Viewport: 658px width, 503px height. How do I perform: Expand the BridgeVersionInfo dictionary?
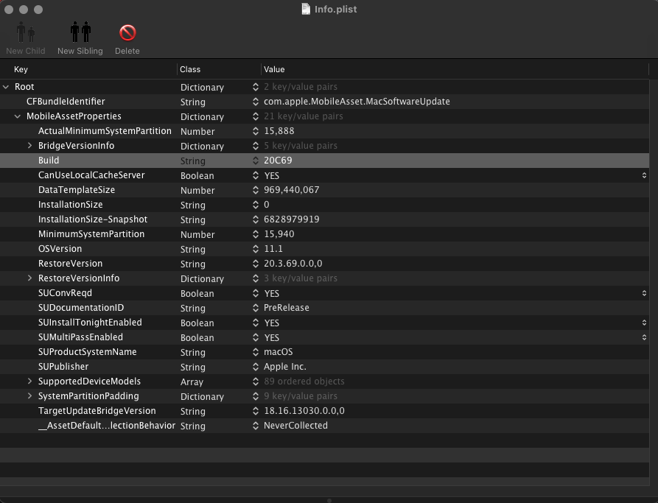(29, 146)
